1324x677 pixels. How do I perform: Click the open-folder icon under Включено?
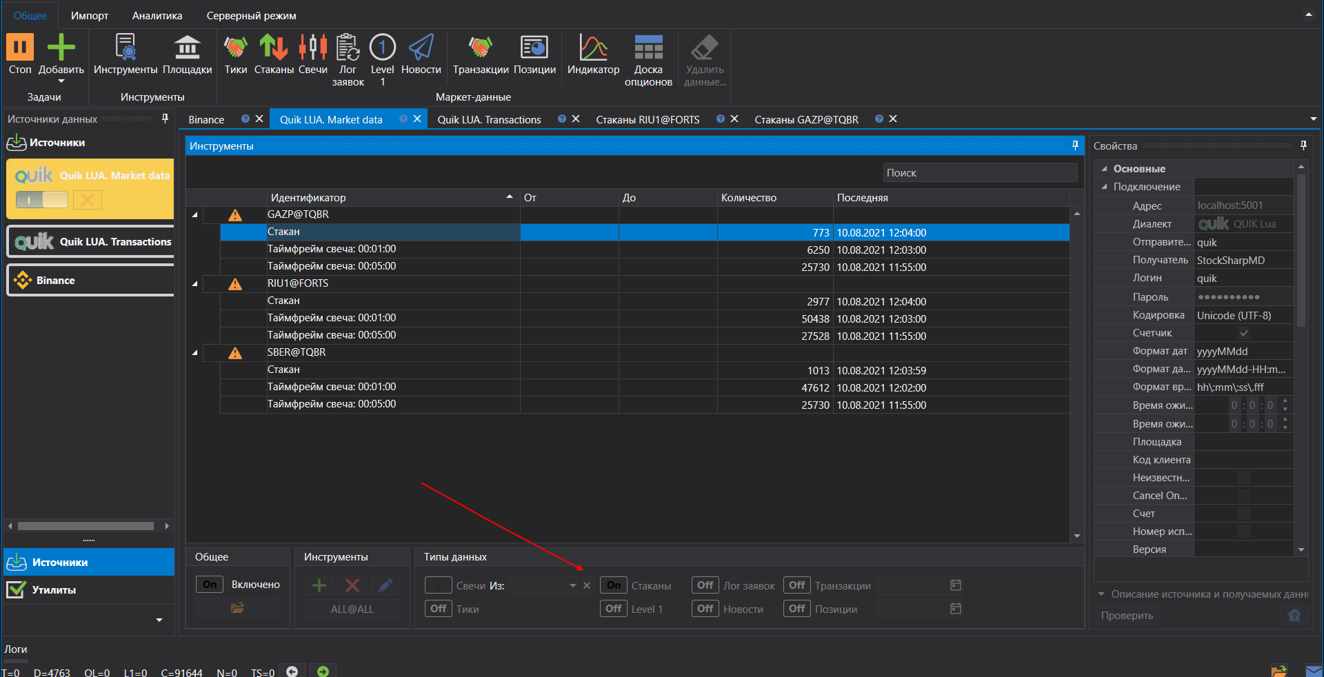237,608
